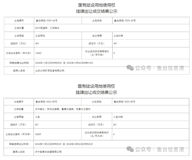The height and width of the screenshot is (160, 192).
Task: Click the land name value 鱼台资规-2024-85号 beside 土地名称
Action: point(124,102)
